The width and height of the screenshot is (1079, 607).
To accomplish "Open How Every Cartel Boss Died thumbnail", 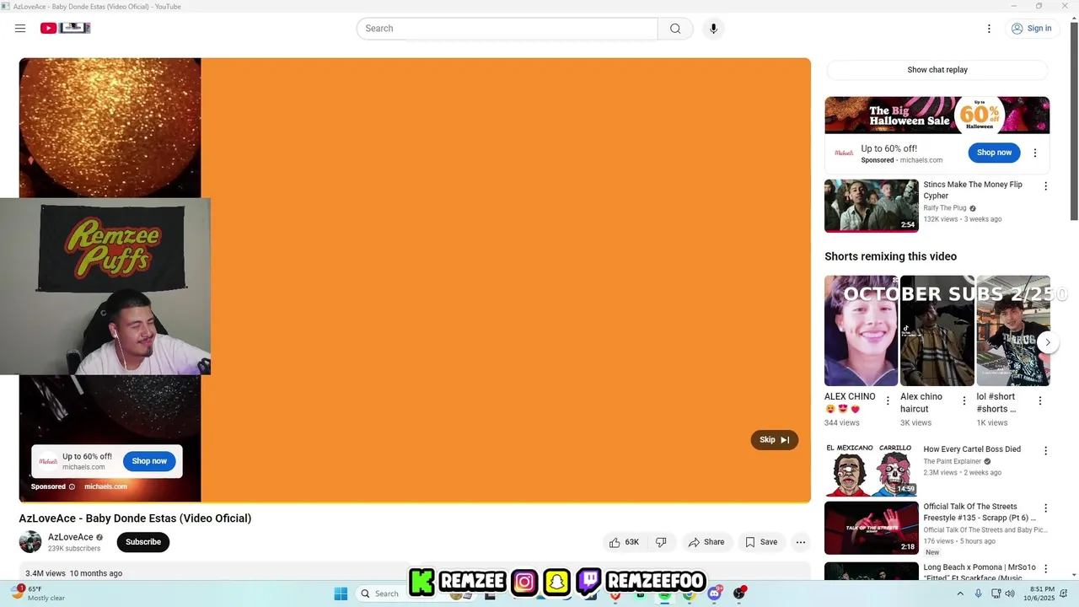I will tap(872, 470).
